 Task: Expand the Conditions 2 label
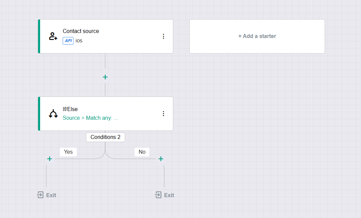point(106,137)
